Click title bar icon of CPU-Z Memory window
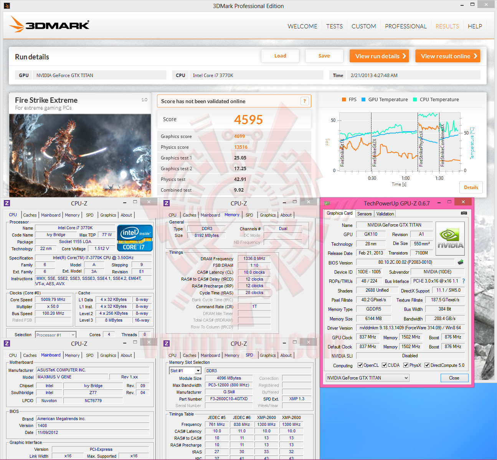497x460 pixels. point(167,203)
